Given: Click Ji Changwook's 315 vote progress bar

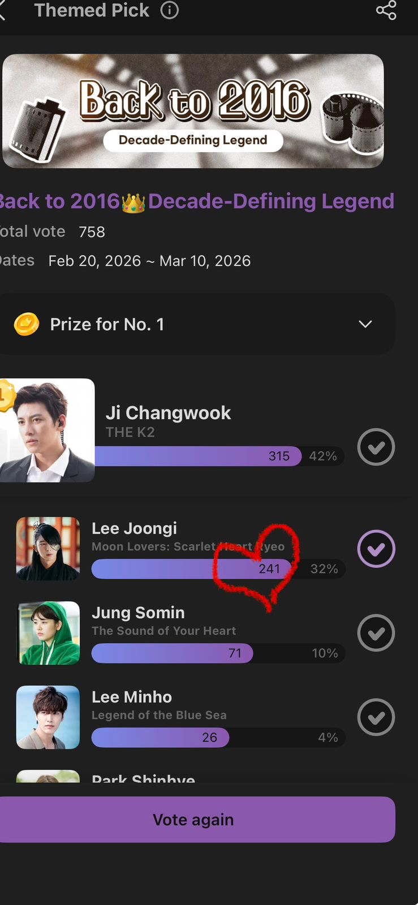Looking at the screenshot, I should coord(198,456).
